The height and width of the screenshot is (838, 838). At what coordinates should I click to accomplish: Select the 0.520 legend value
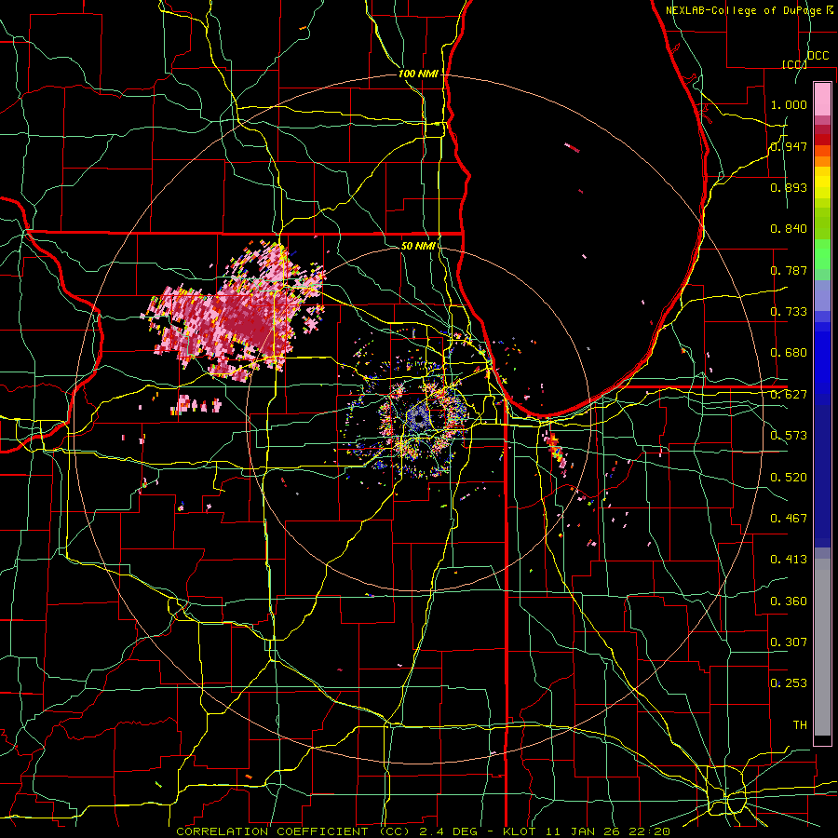pos(789,478)
